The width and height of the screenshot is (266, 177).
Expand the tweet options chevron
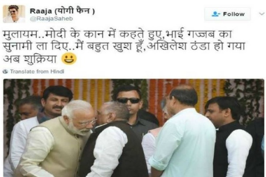[x=262, y=14]
